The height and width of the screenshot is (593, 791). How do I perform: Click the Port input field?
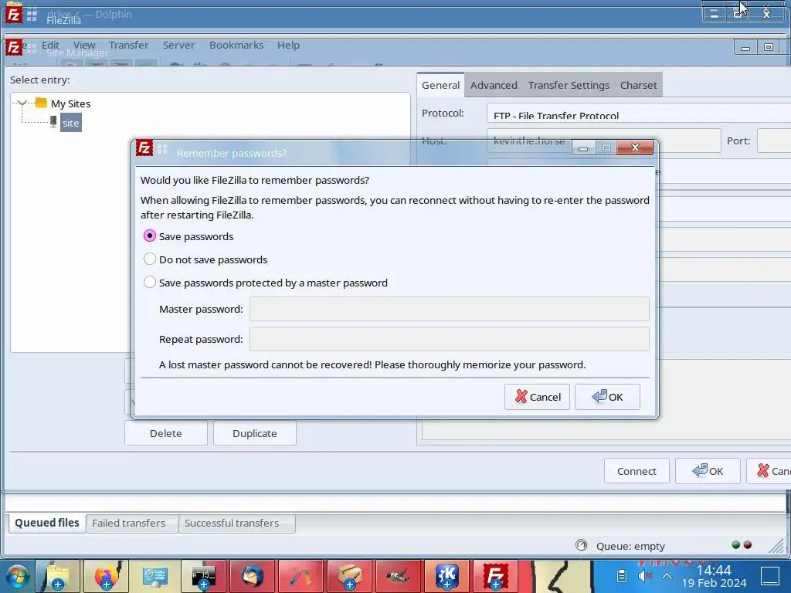[x=774, y=141]
